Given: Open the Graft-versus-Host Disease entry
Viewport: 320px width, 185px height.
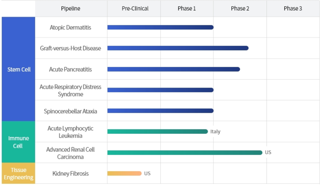Looking at the screenshot, I should click(x=71, y=48).
